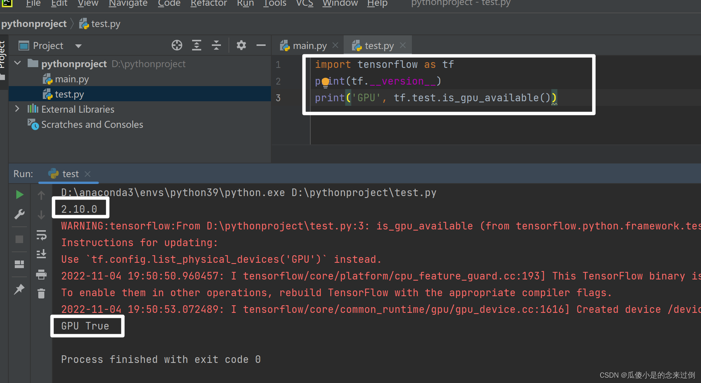Expand the External Libraries node

tap(17, 109)
